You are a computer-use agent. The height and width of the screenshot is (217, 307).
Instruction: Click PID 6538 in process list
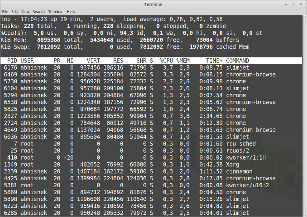[11, 102]
